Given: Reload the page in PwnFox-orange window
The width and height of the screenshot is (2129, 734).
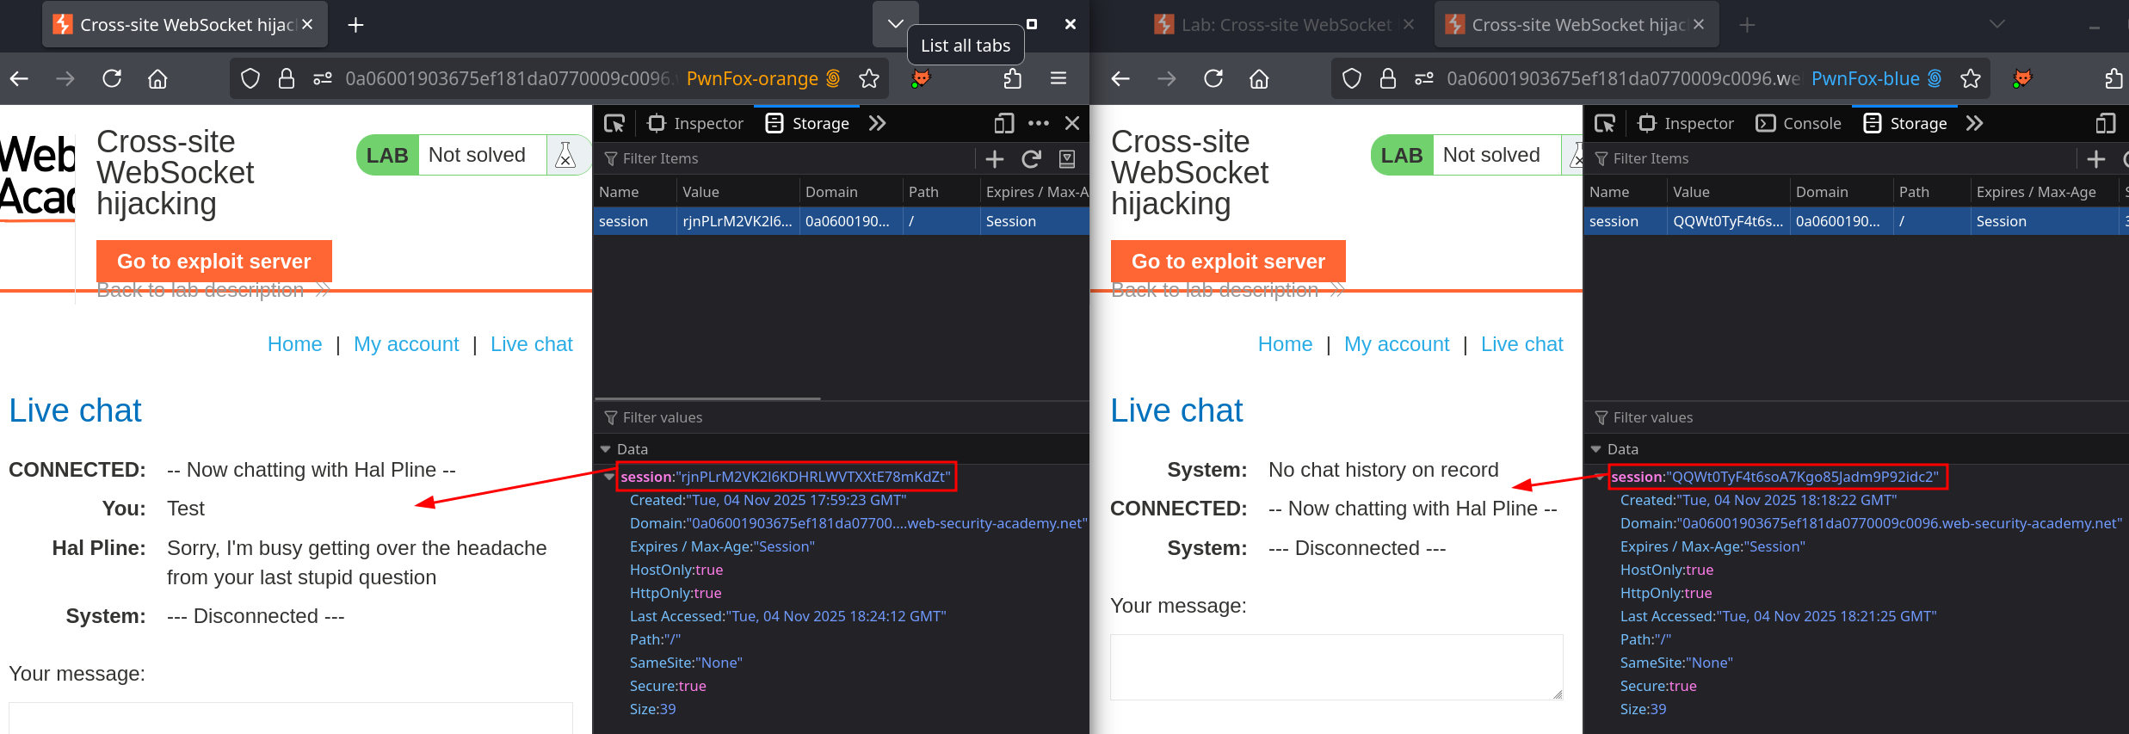Looking at the screenshot, I should coord(112,79).
